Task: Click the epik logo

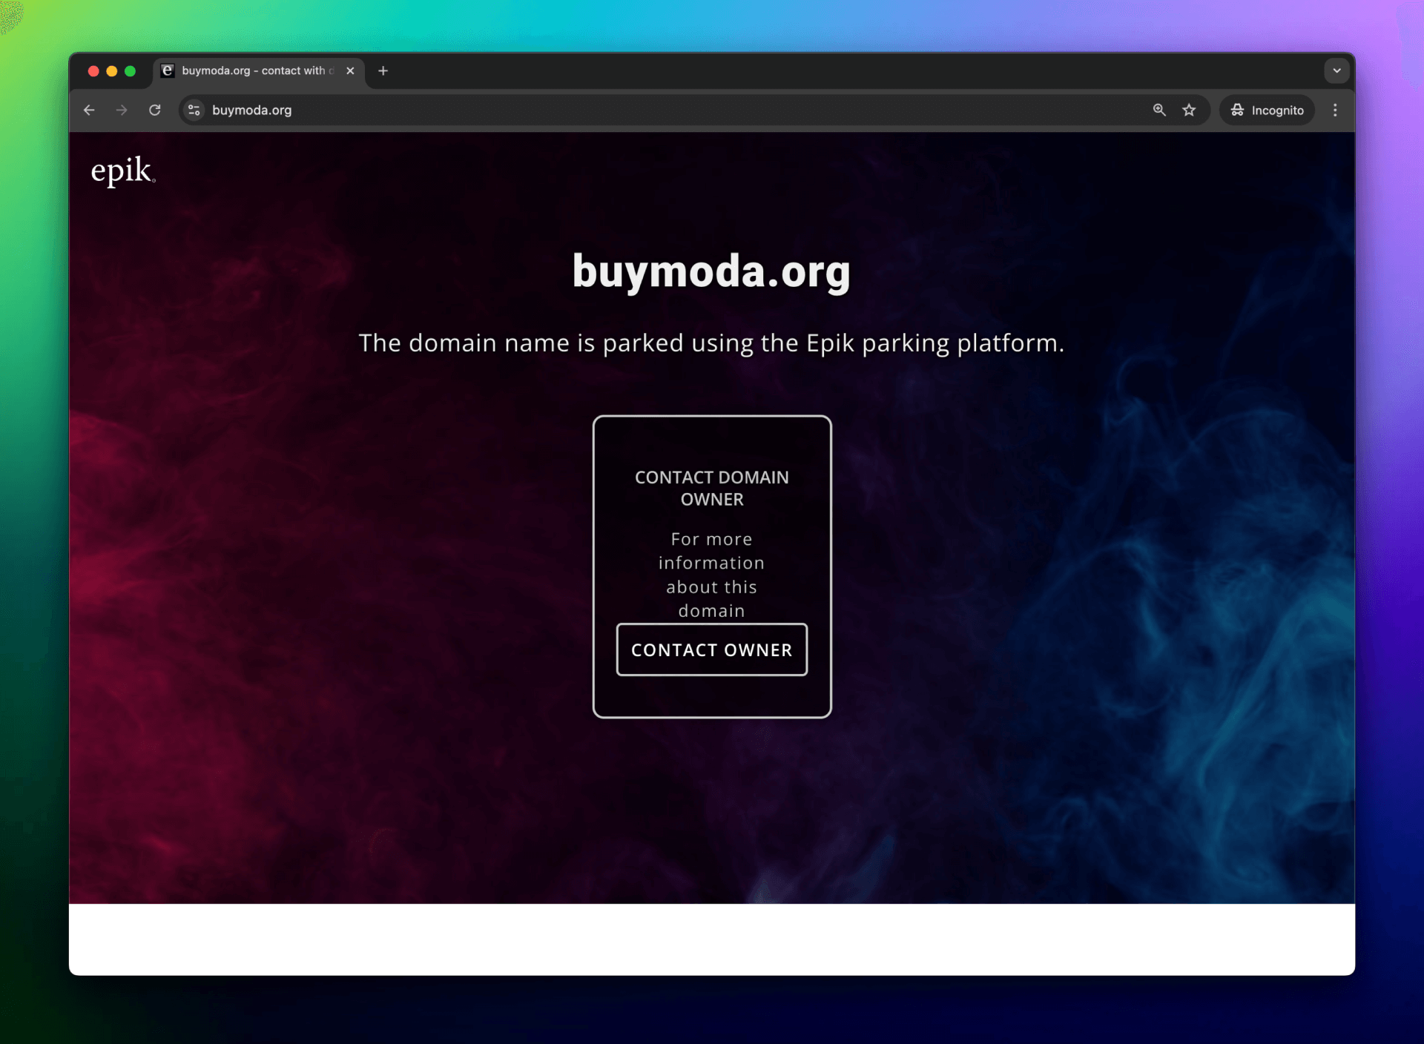Action: pyautogui.click(x=122, y=171)
